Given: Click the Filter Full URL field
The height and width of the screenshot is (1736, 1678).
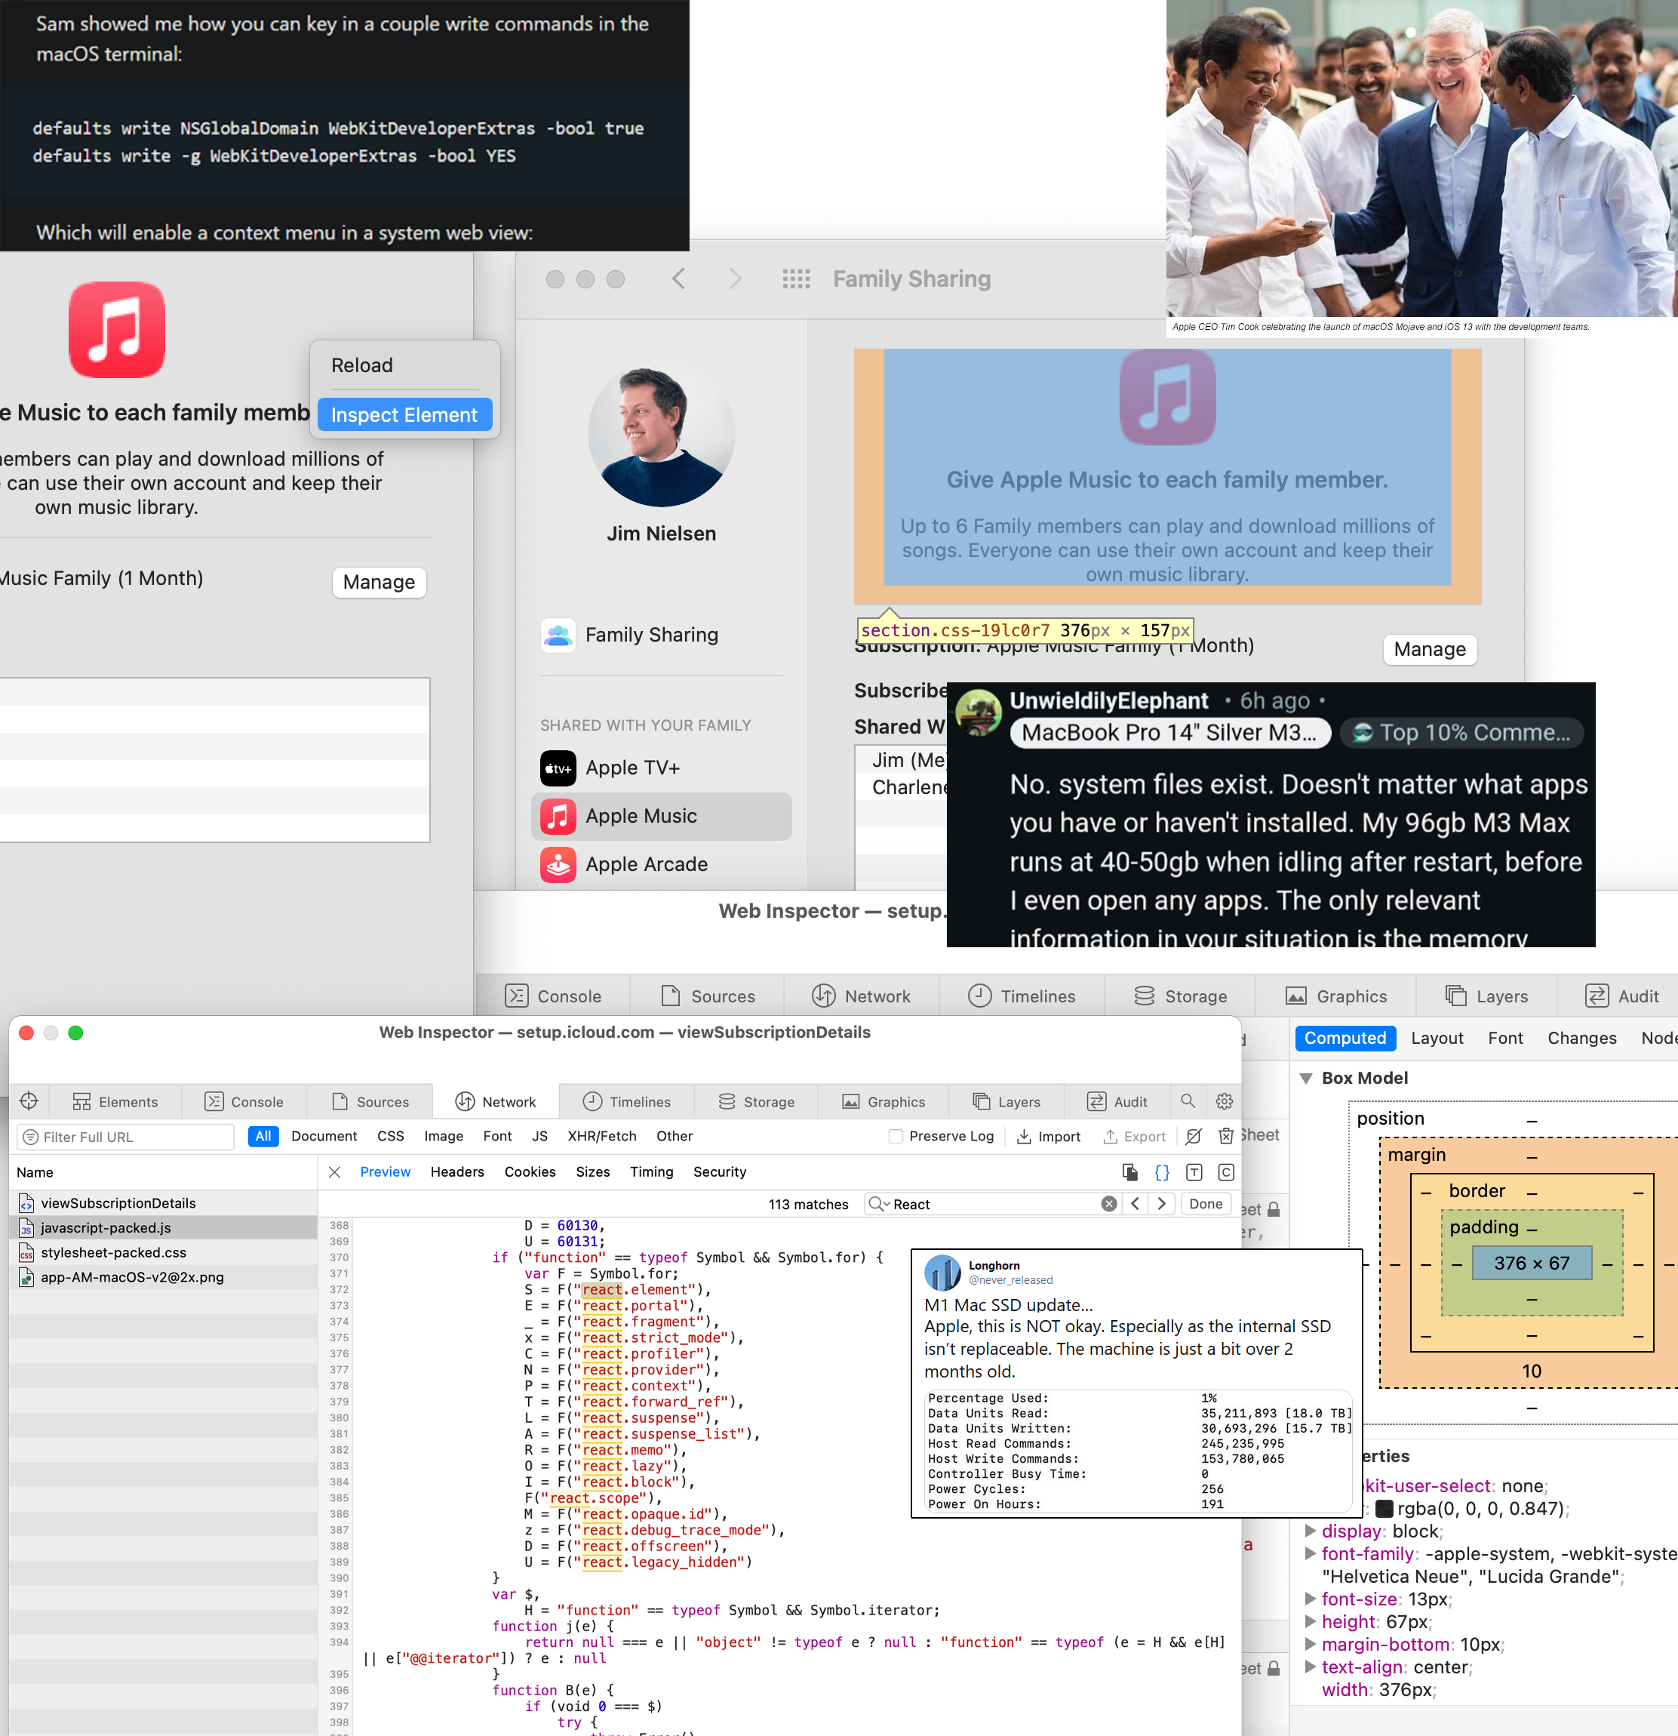Looking at the screenshot, I should pyautogui.click(x=126, y=1137).
